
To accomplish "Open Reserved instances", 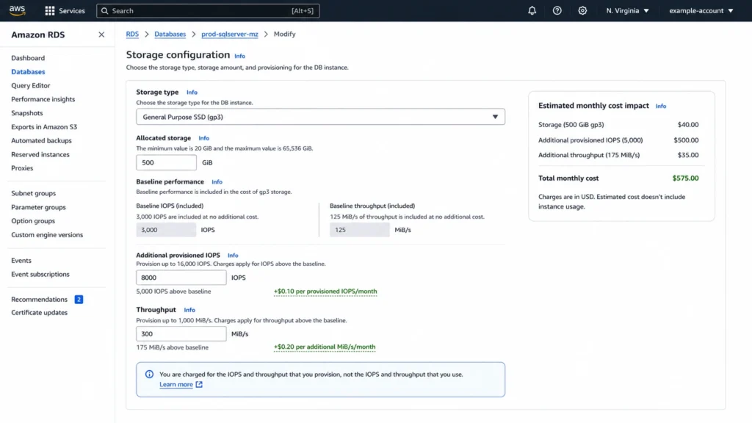I will 40,154.
